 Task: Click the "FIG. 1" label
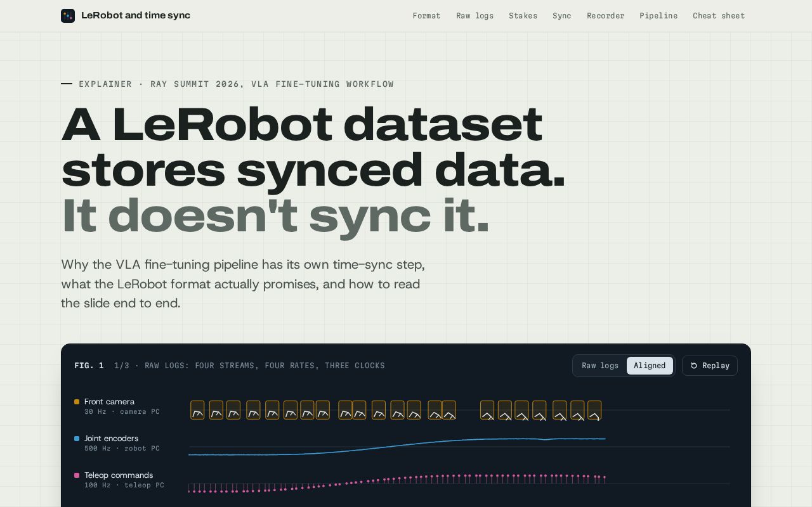(x=89, y=366)
